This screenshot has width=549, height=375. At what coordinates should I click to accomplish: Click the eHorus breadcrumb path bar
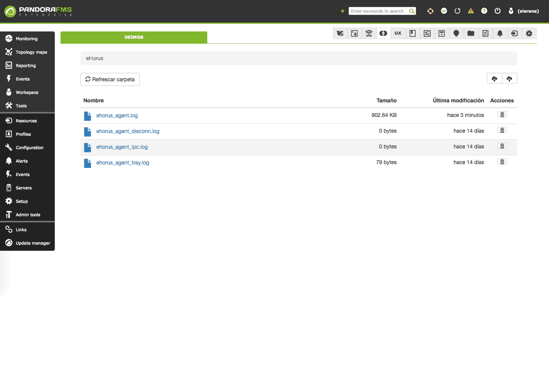299,58
